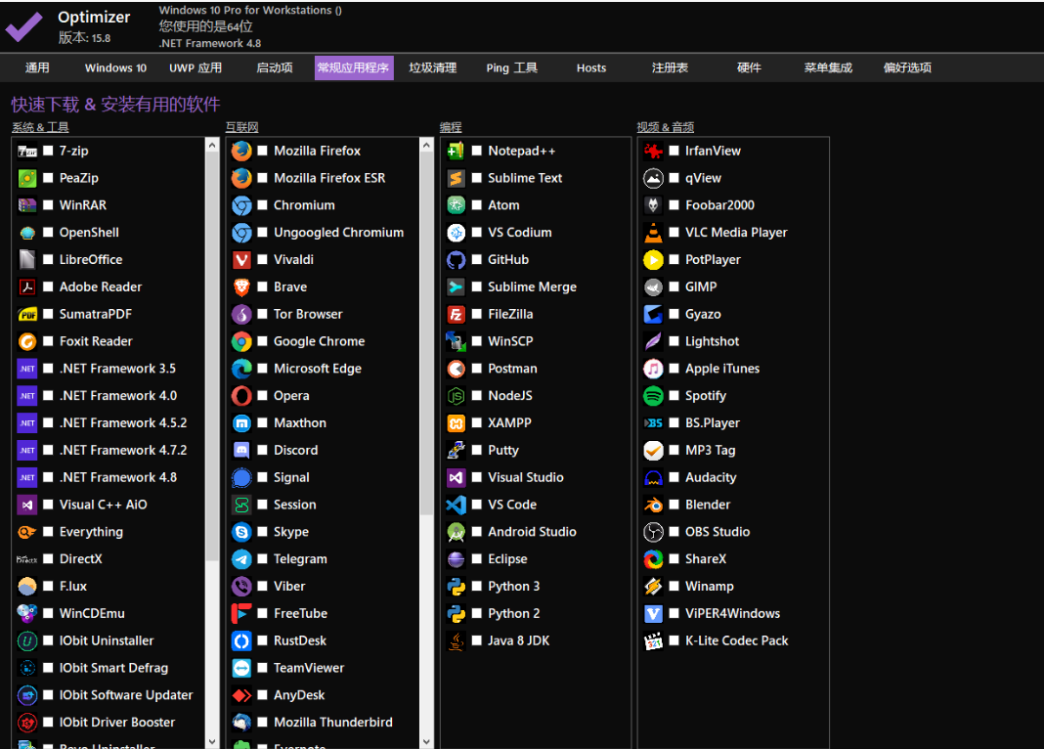Image resolution: width=1044 pixels, height=749 pixels.
Task: Open the 硬件 tab
Action: 749,67
